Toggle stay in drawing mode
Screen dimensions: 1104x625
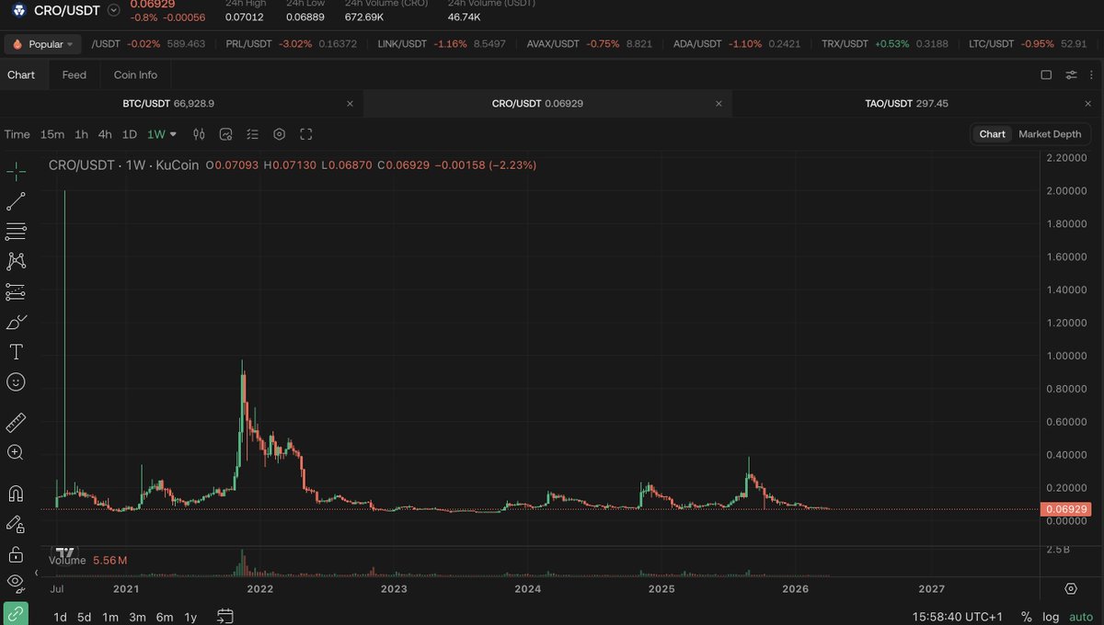tap(16, 524)
